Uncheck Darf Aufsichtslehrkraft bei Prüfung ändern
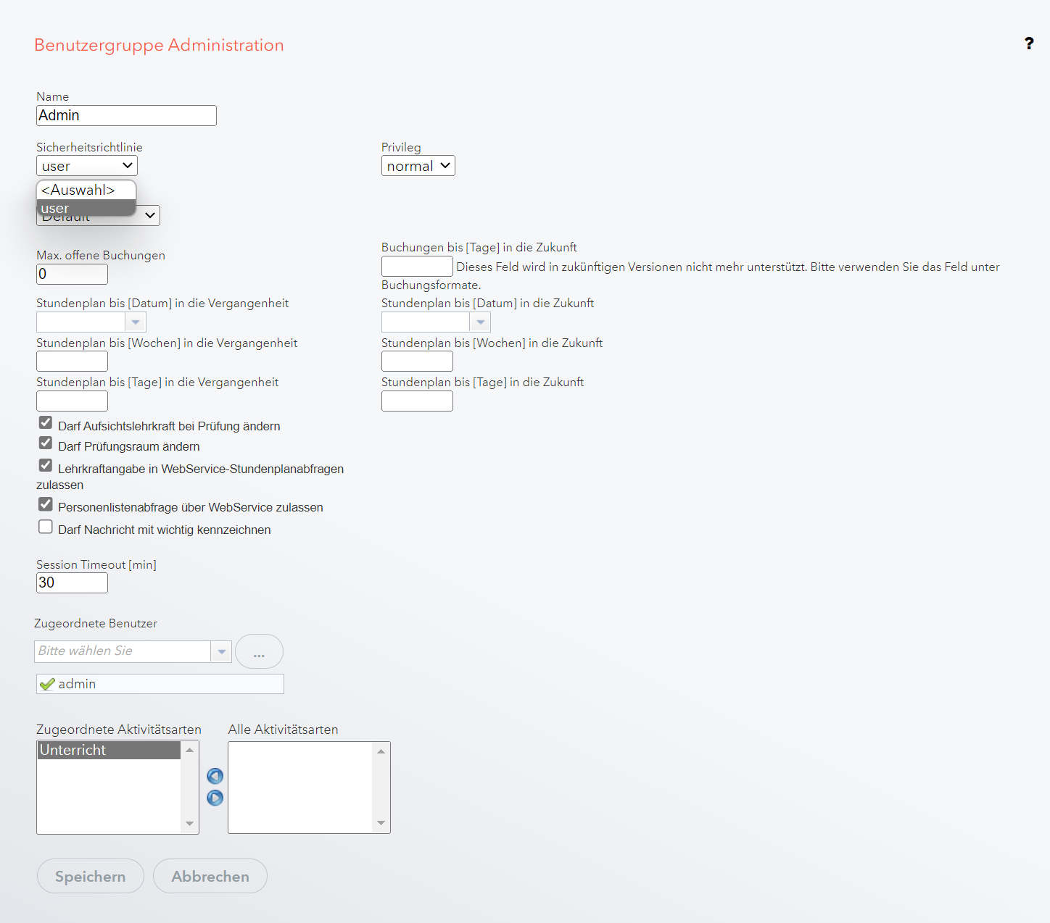Image resolution: width=1050 pixels, height=923 pixels. pyautogui.click(x=46, y=423)
